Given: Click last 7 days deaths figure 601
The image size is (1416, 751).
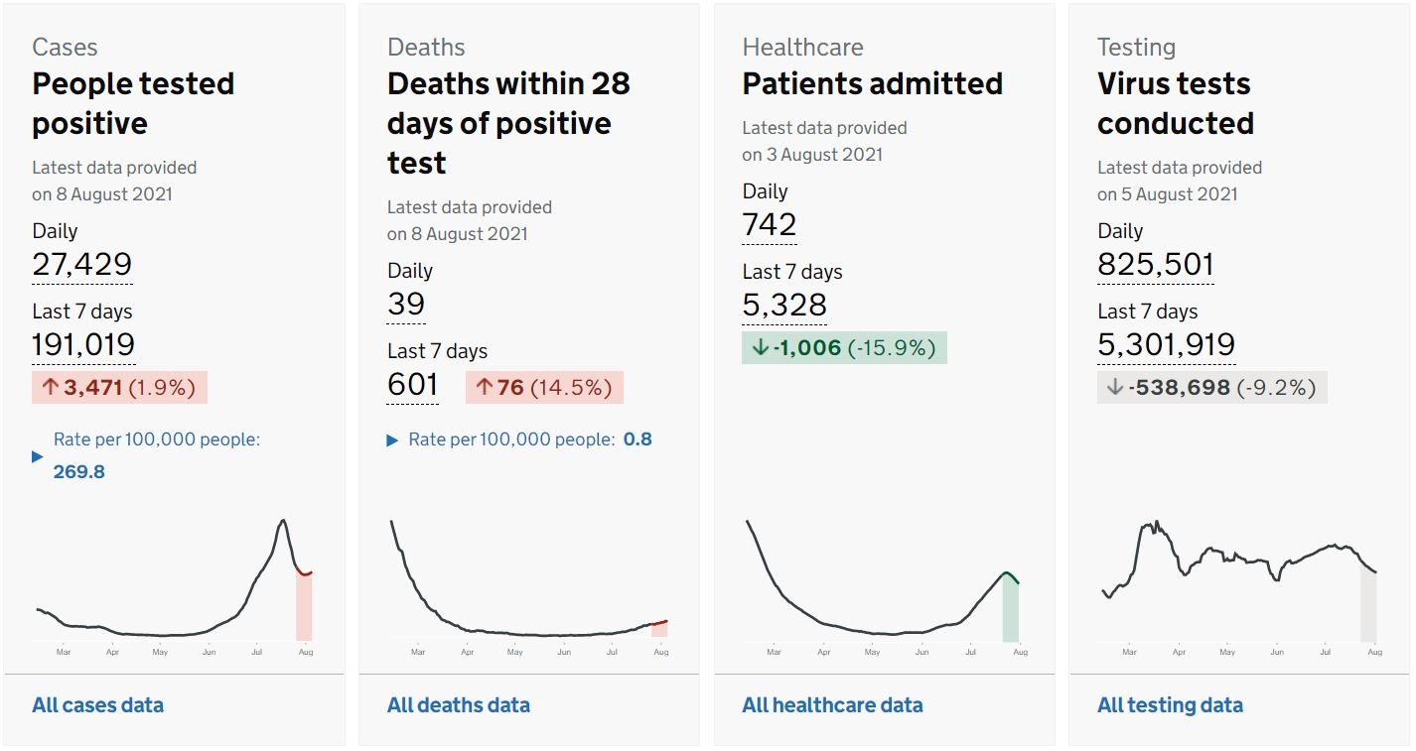Looking at the screenshot, I should click(x=412, y=384).
